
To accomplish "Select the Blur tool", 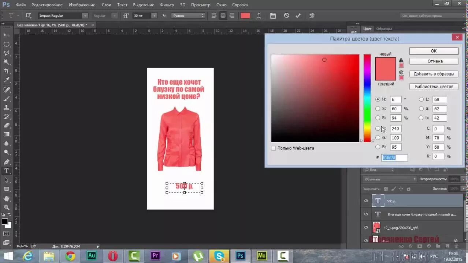I will click(7, 144).
